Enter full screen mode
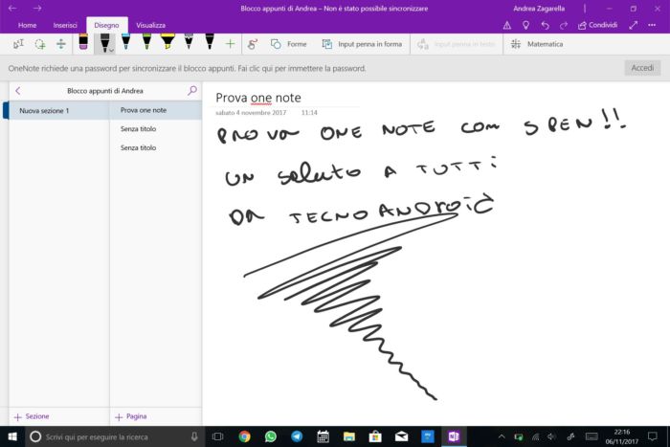670x447 pixels. tap(634, 25)
